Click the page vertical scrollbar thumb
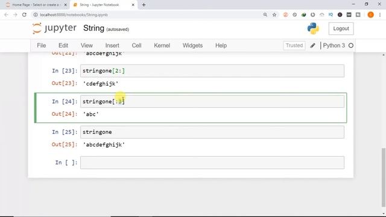This screenshot has width=386, height=217. [x=384, y=177]
